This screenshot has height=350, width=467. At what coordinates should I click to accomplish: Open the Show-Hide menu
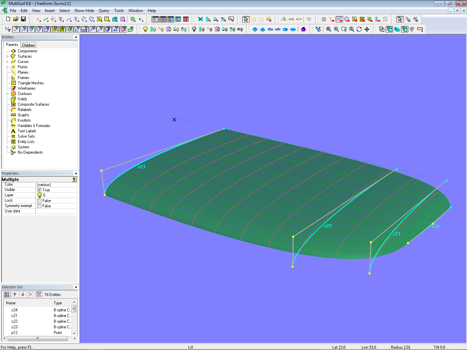84,11
